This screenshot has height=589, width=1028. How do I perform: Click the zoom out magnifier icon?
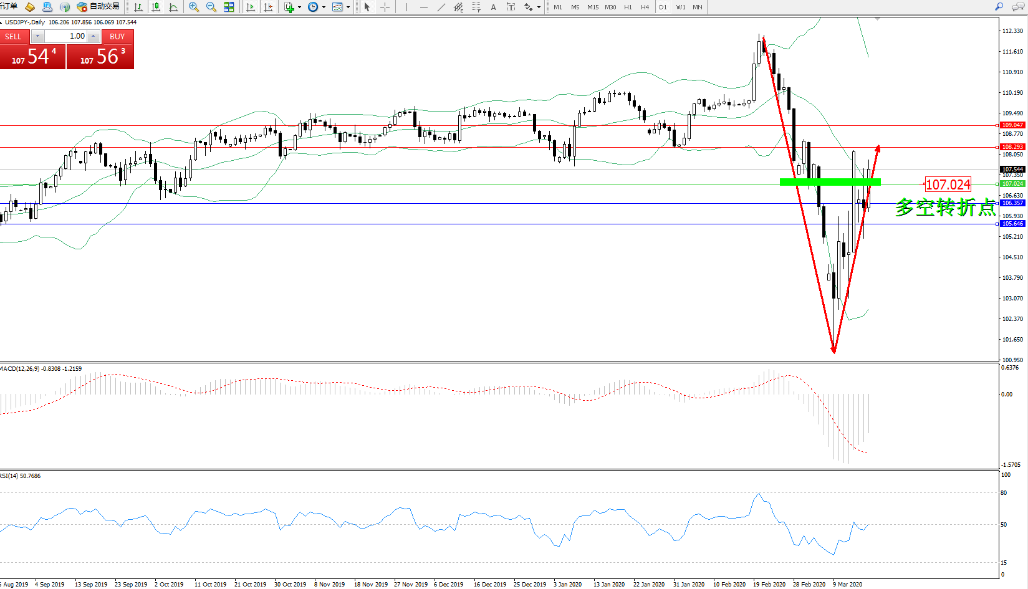pyautogui.click(x=211, y=7)
